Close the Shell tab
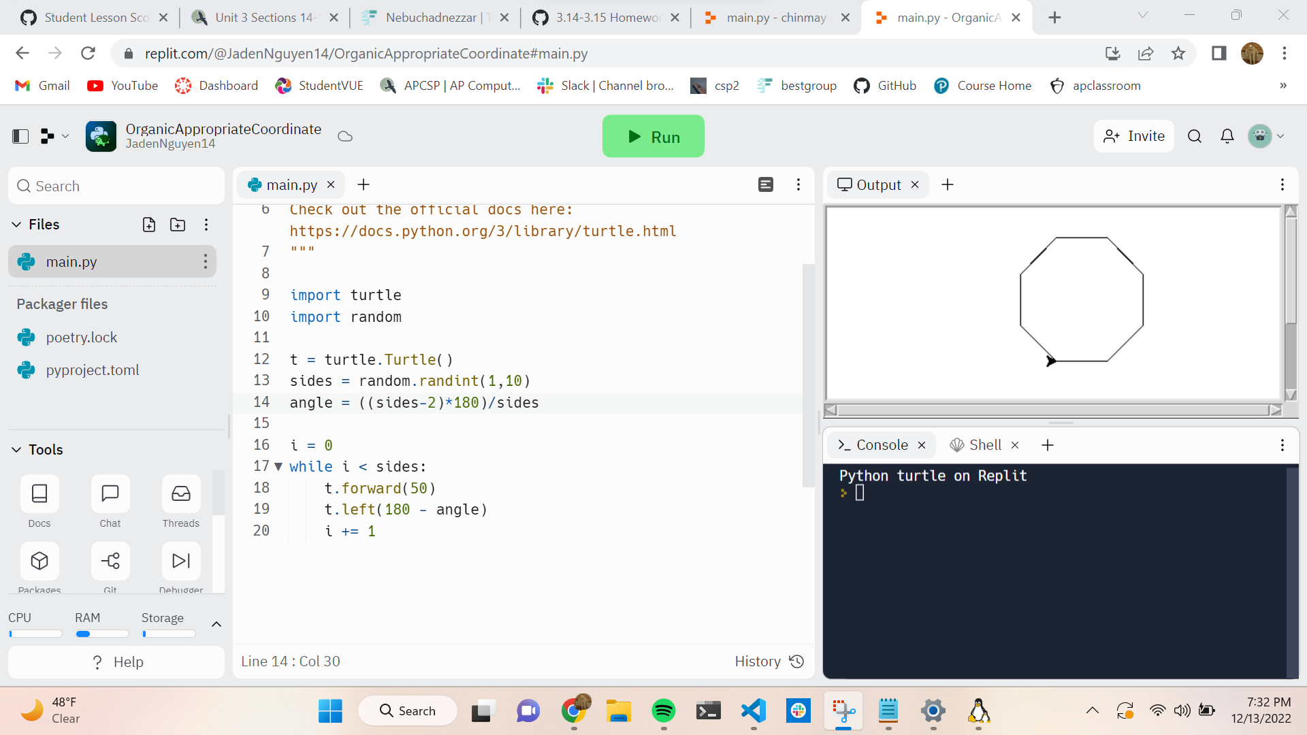 pos(1015,445)
